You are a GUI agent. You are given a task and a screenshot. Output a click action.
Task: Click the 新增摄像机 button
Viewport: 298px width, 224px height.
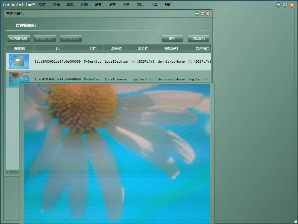[x=19, y=38]
